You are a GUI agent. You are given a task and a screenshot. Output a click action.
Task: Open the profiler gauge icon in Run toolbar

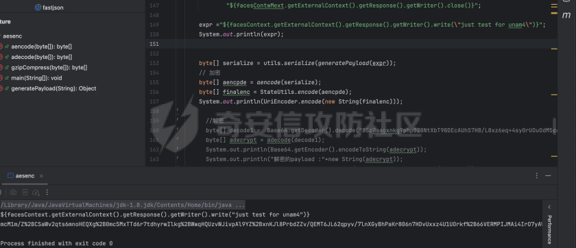(x=36, y=193)
